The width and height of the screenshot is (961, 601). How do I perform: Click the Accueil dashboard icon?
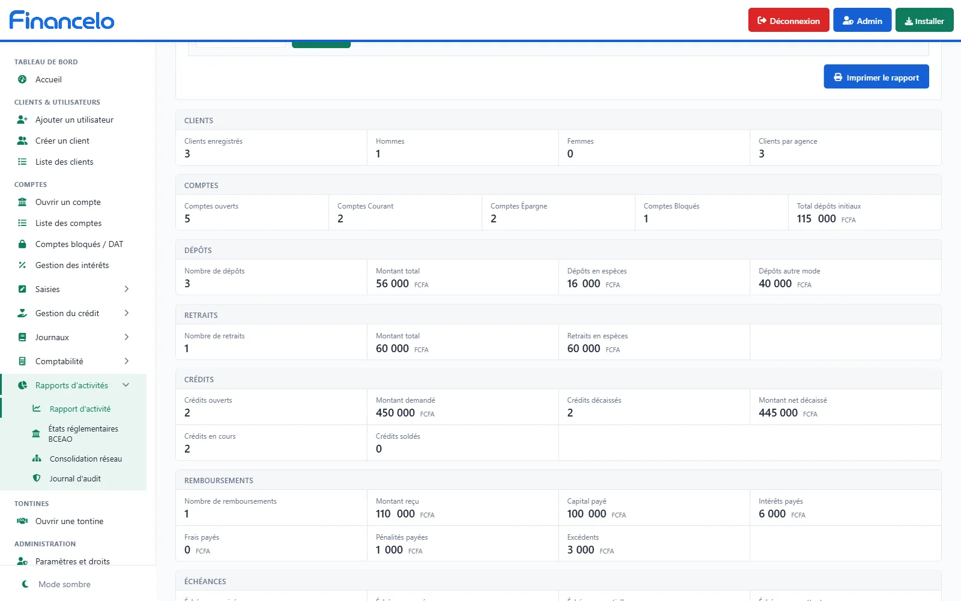click(22, 79)
